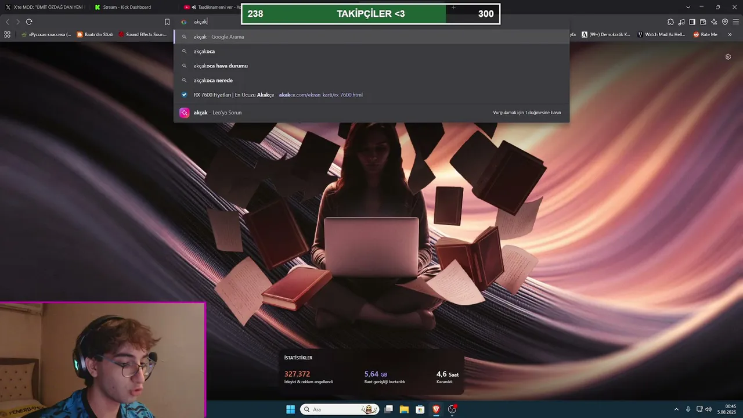Open the (99+) Demokratik K... bookmark
This screenshot has height=418, width=743.
(605, 34)
